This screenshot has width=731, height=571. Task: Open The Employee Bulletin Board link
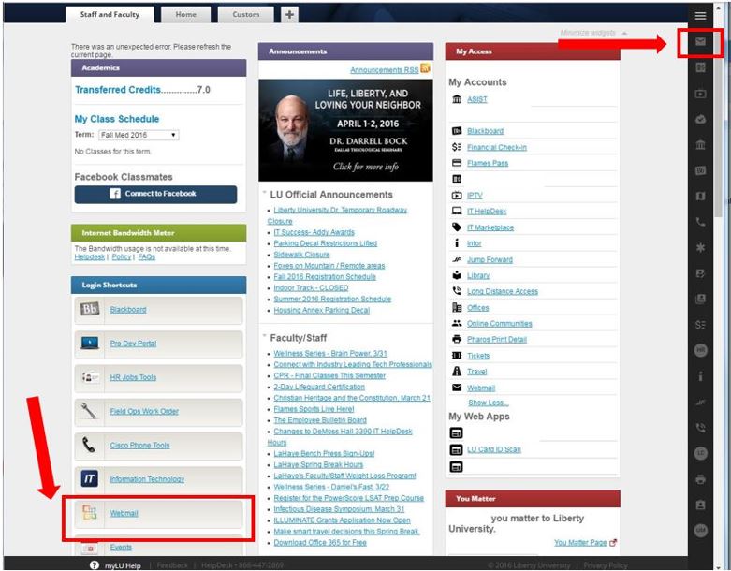(320, 420)
